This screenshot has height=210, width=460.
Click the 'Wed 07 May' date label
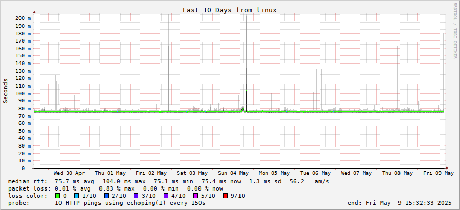[356, 173]
